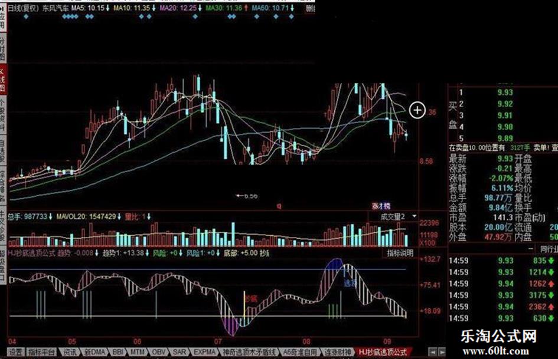The height and width of the screenshot is (359, 558).
Task: Click the 底部: +5.00 value
Action: click(240, 253)
